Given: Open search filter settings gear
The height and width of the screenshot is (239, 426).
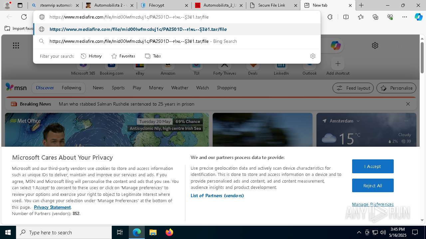Looking at the screenshot, I should [x=313, y=56].
